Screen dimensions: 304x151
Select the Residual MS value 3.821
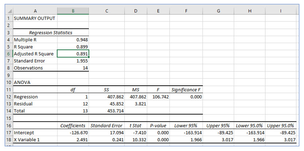[136, 104]
